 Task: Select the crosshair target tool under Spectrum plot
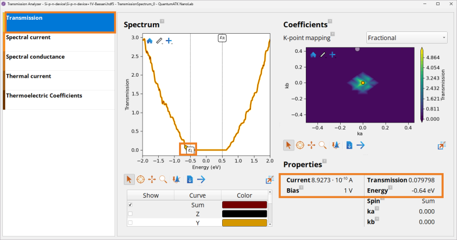(x=141, y=180)
